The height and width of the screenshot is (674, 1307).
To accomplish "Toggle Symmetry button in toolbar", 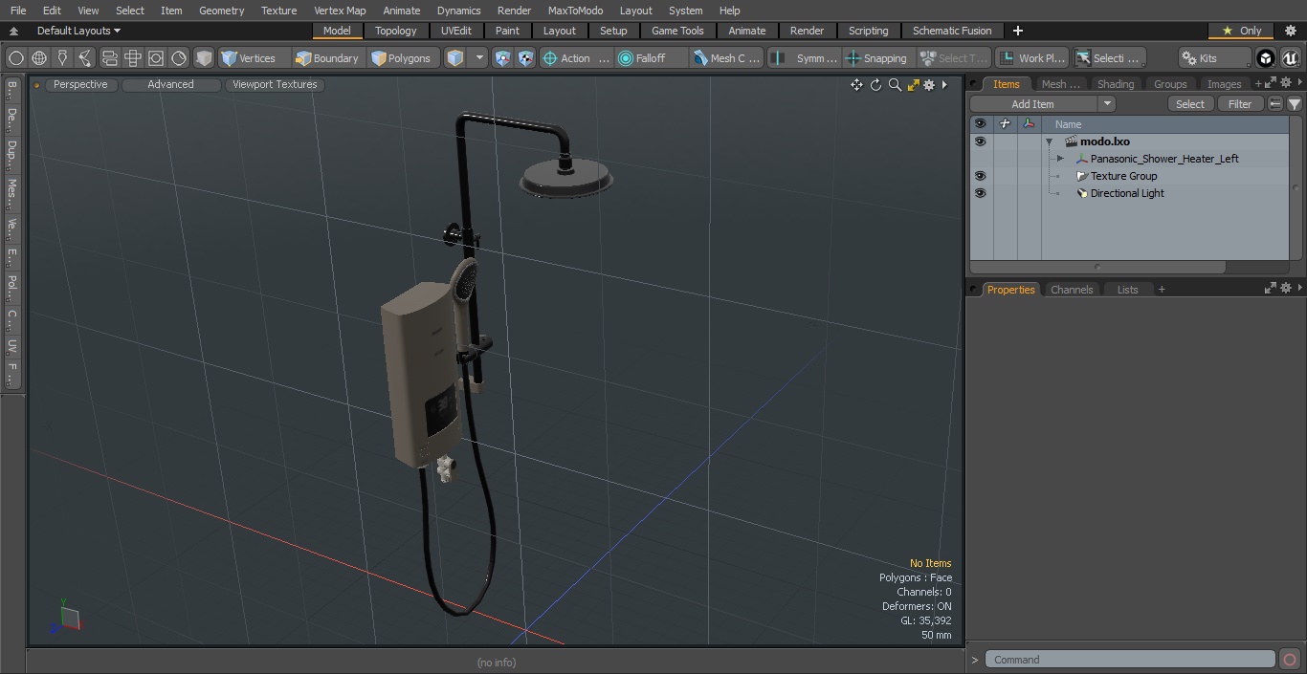I will (805, 58).
